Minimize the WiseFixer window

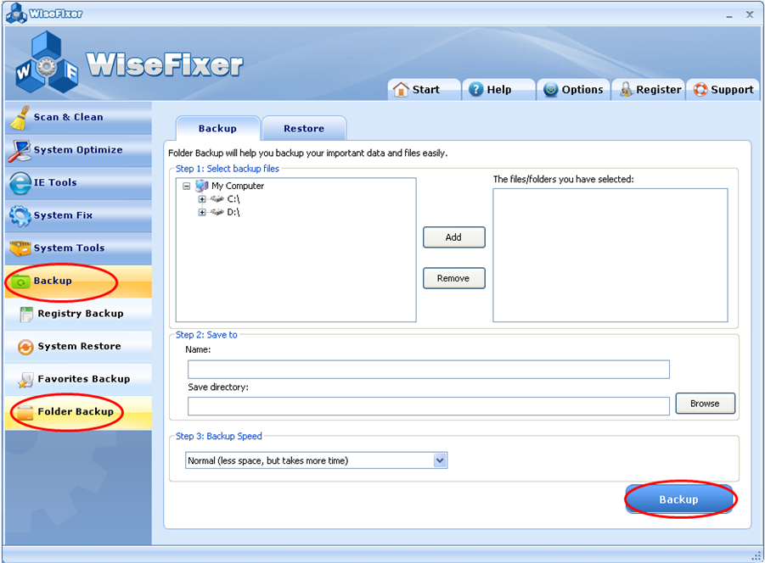point(728,15)
